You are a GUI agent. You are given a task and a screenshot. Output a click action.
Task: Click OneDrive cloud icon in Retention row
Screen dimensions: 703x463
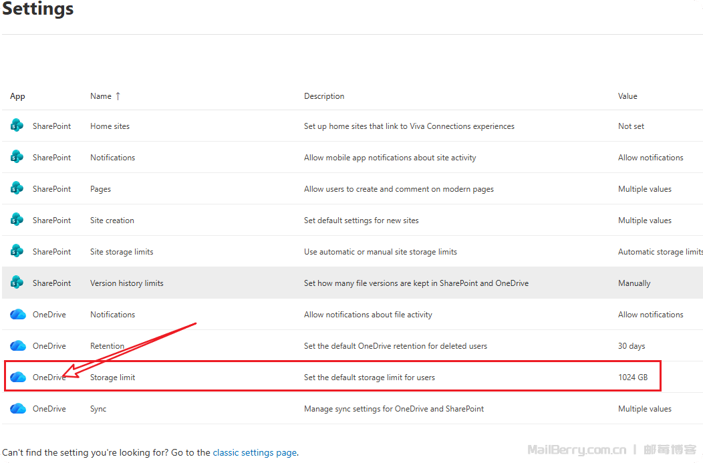[17, 346]
